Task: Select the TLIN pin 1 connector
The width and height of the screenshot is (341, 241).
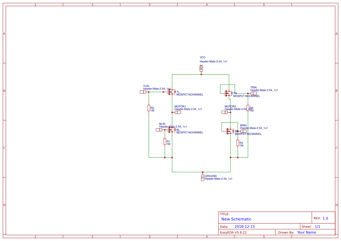Action: (143, 92)
